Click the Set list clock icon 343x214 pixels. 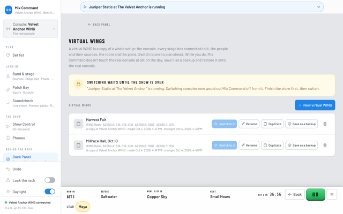pos(8,55)
